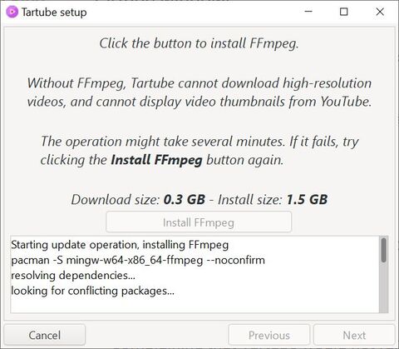Screen dimensions: 399x349
Task: Click the 'Starting update operation' log line
Action: (x=120, y=245)
